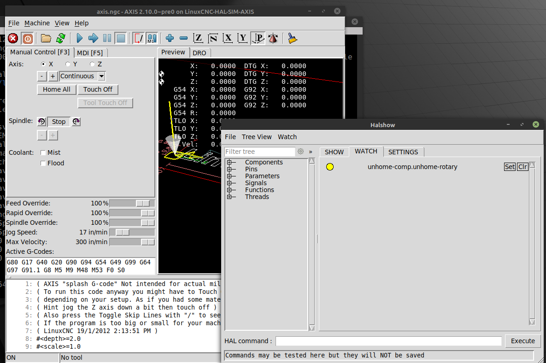Start spindle counterclockwise
This screenshot has width=546, height=363.
pos(41,122)
